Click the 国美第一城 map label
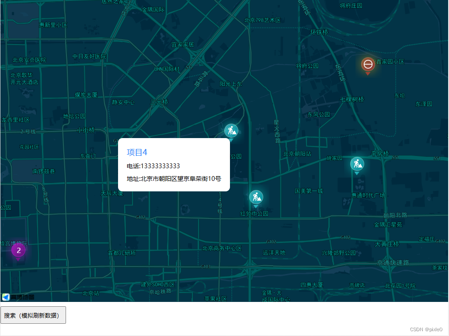449x336 pixels. 309,191
